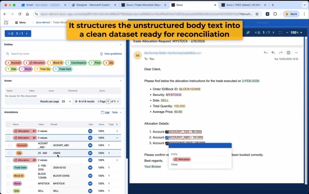Open the extensions puzzle icon

(x=275, y=14)
